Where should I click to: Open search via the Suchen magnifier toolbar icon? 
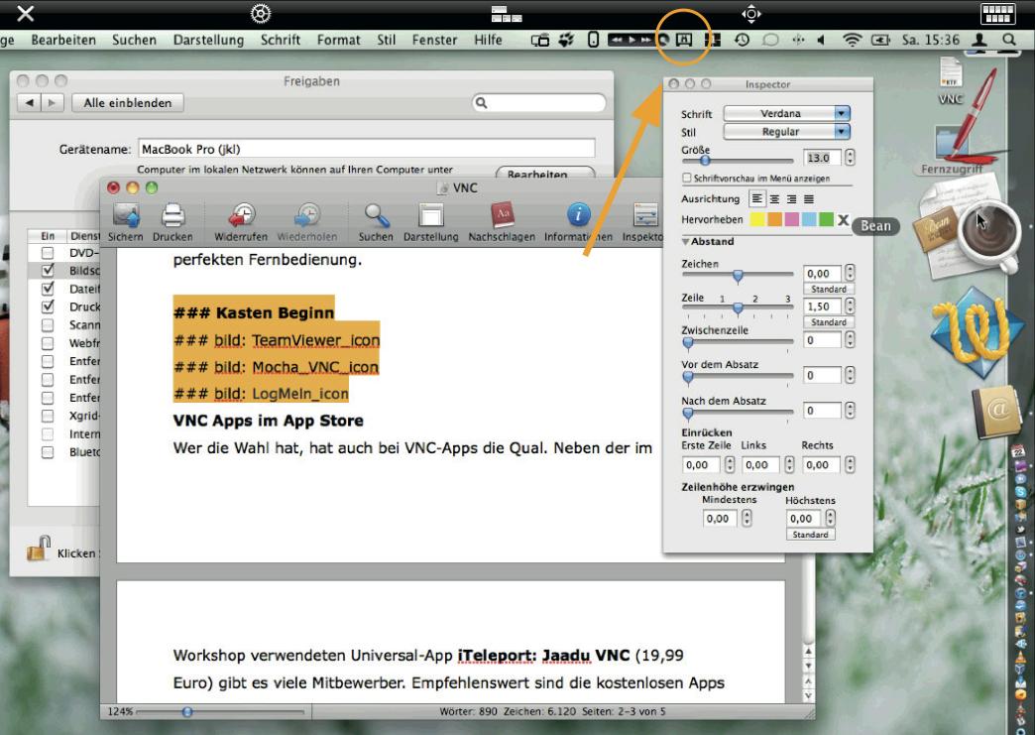(377, 215)
